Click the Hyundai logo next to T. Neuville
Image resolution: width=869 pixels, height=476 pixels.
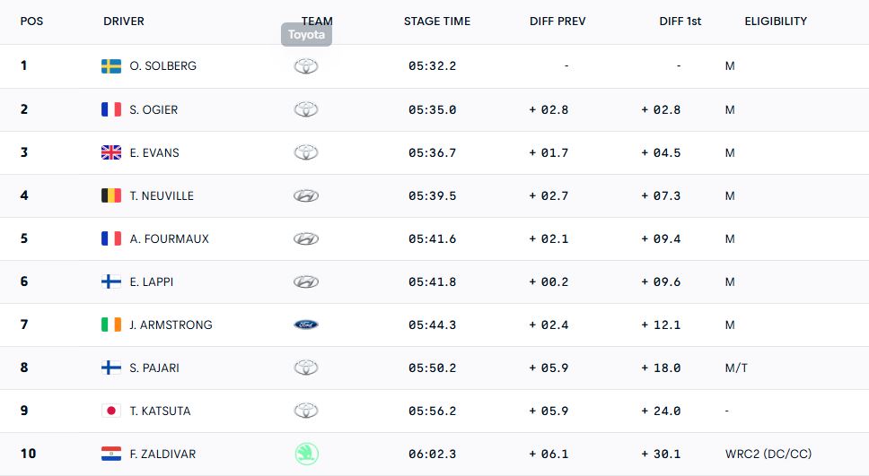click(306, 195)
